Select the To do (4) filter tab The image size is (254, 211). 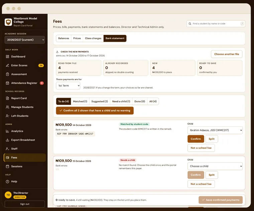(x=63, y=101)
